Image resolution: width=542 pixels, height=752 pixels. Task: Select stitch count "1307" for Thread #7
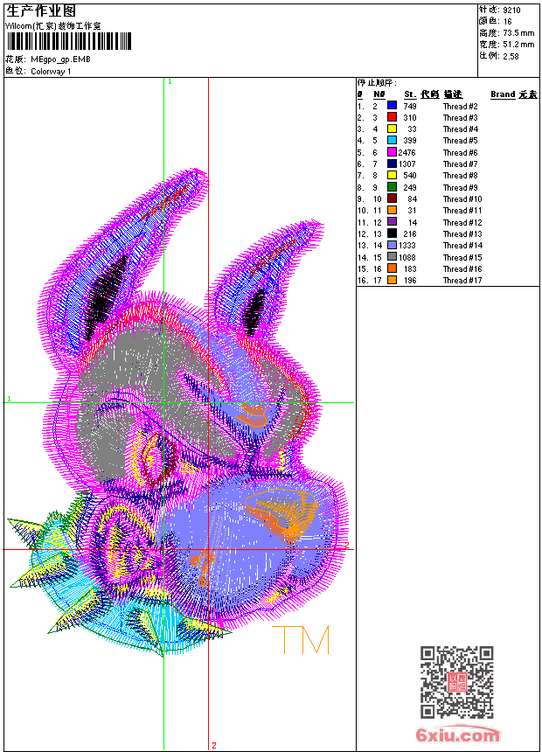[x=407, y=164]
